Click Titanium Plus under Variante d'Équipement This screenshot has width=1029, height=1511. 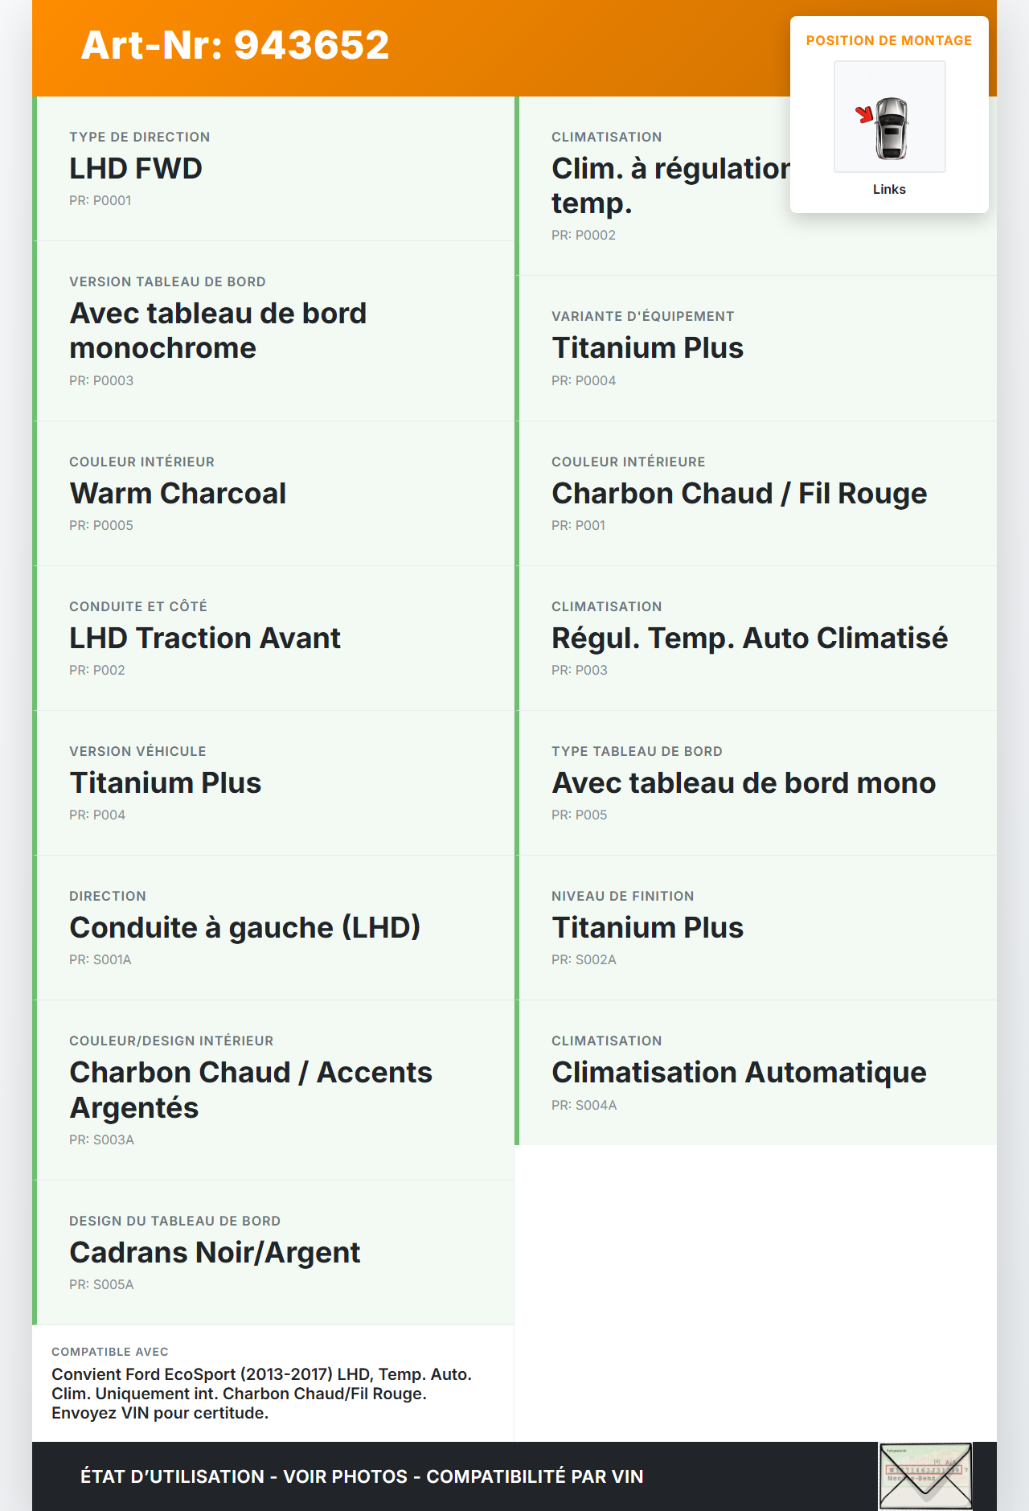click(x=647, y=348)
